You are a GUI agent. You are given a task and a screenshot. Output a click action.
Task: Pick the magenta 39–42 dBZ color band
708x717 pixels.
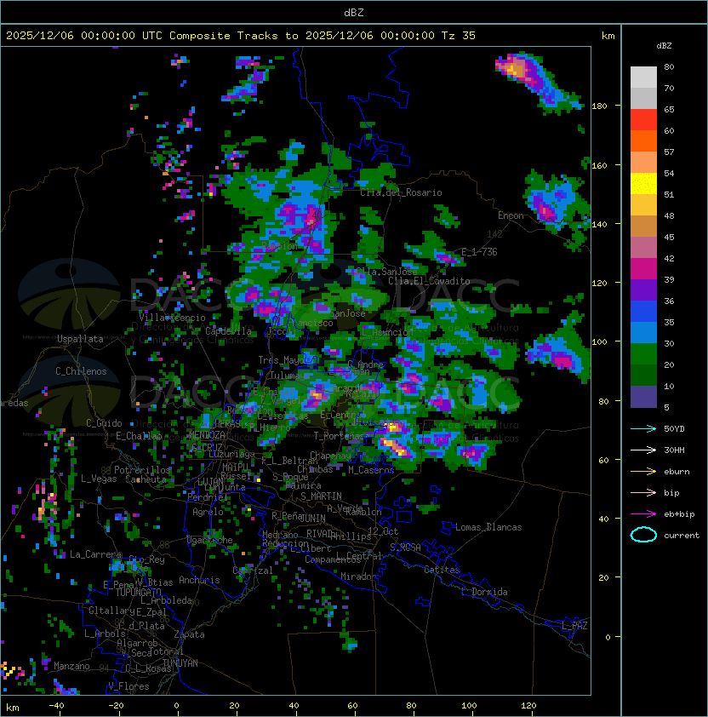(643, 269)
